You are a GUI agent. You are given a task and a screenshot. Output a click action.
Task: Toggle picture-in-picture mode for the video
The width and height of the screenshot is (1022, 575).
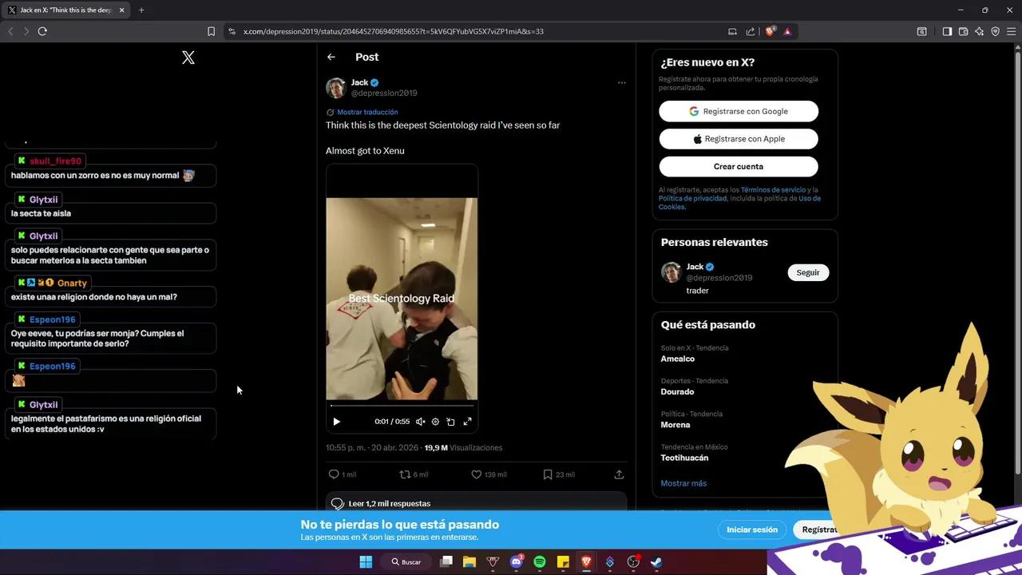pos(450,422)
